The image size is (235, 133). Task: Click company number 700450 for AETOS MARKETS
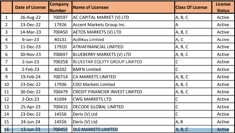(x=60, y=32)
